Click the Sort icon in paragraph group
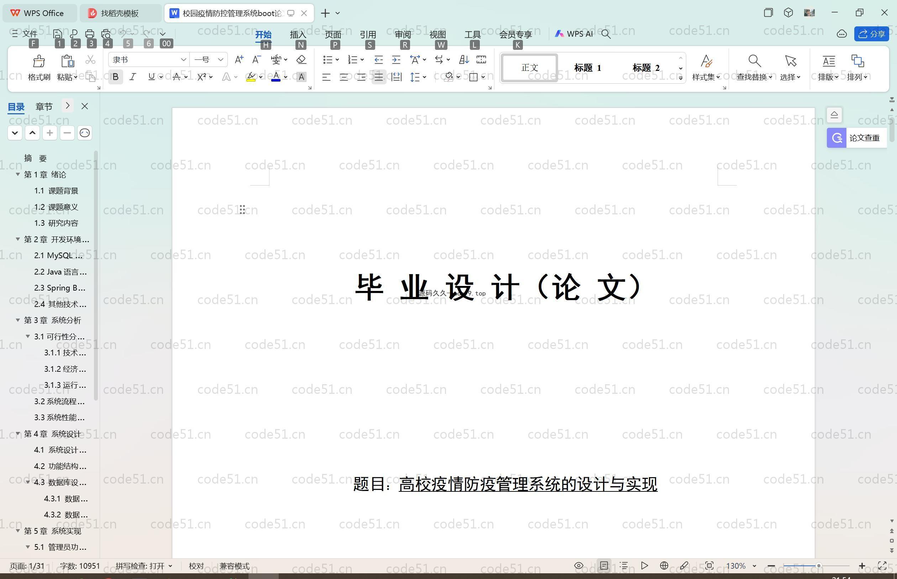This screenshot has width=897, height=579. [464, 59]
